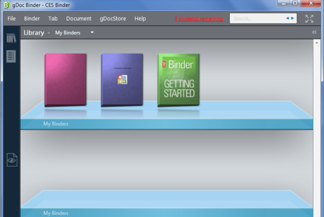Click the previous search result arrow
The width and height of the screenshot is (324, 217).
(x=288, y=18)
